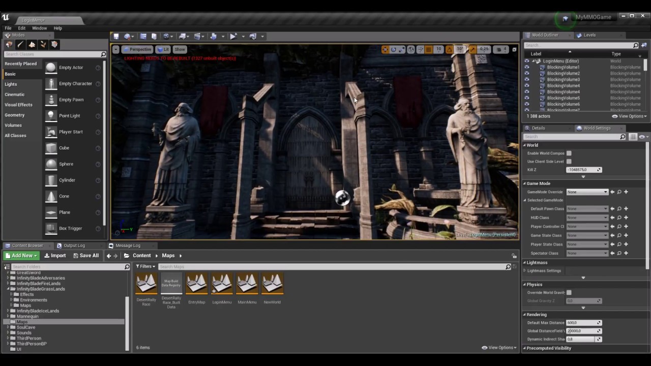The image size is (651, 366).
Task: Open the Edit menu
Action: coord(22,28)
